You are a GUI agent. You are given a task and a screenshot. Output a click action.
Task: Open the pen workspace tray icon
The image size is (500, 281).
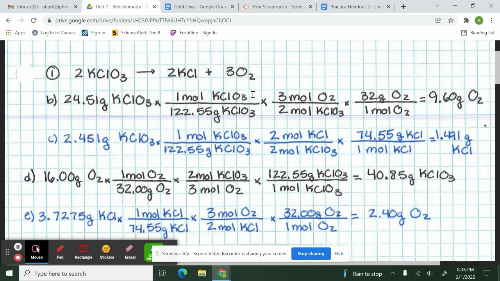pos(444,274)
